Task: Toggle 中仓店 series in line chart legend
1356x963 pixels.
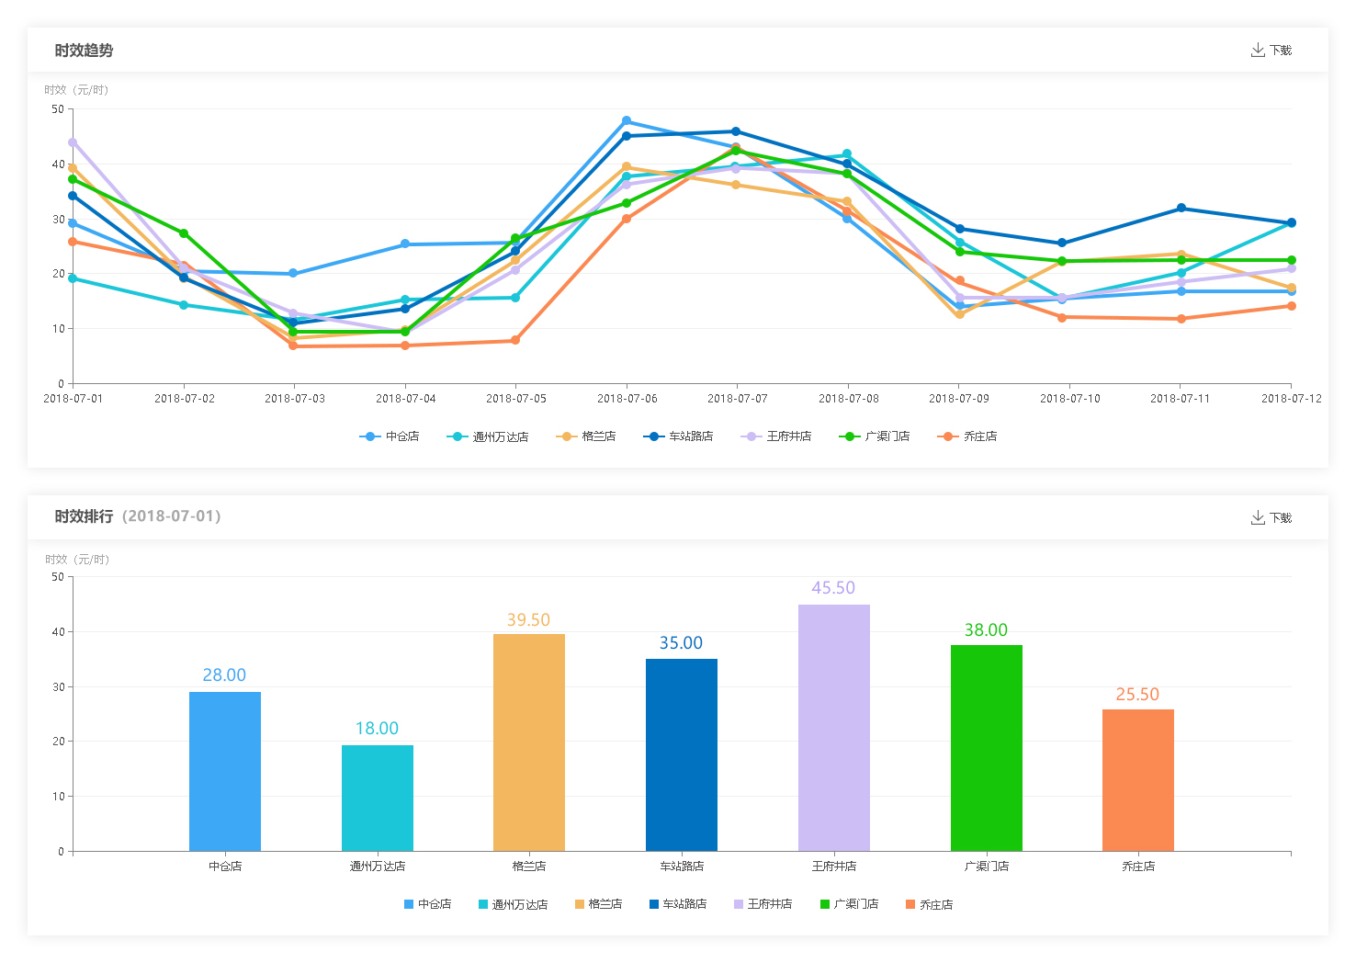Action: (x=390, y=436)
